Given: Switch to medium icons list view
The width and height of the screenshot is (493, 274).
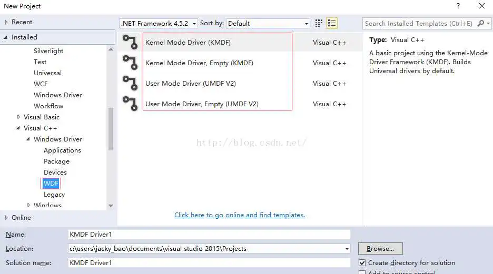Looking at the screenshot, I should (x=332, y=23).
